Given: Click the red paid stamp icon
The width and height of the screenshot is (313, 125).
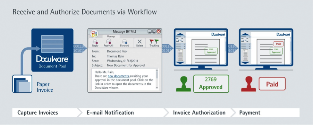Looking at the screenshot, I should coord(248,84).
